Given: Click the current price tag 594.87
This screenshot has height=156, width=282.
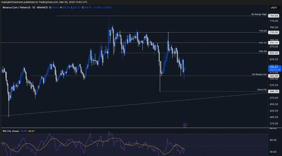Looking at the screenshot, I should [x=274, y=67].
